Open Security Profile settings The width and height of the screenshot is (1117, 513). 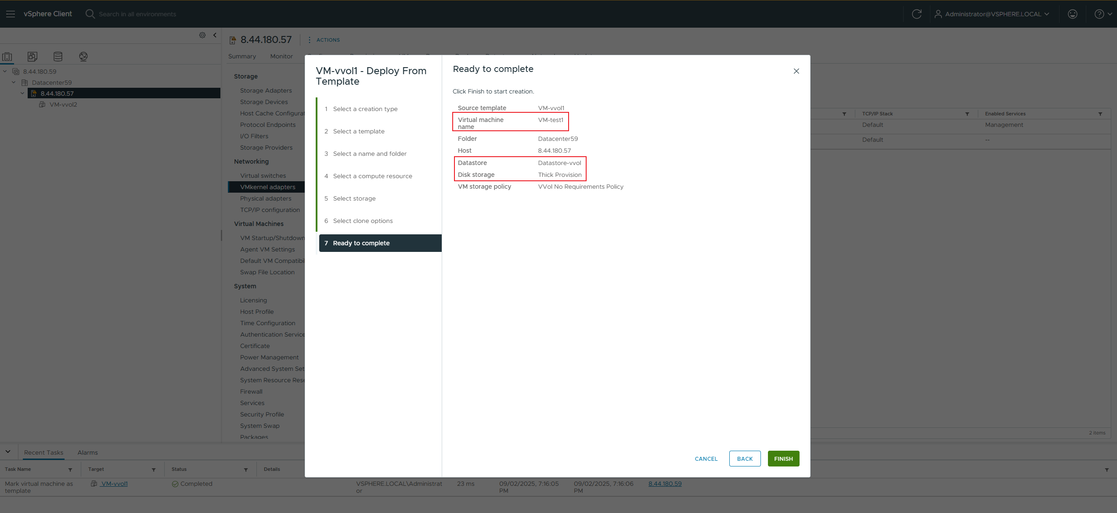pos(262,414)
